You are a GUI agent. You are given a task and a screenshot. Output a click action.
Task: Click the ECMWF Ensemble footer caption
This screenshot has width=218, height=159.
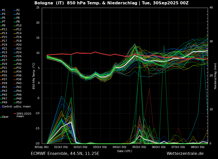coord(65,154)
